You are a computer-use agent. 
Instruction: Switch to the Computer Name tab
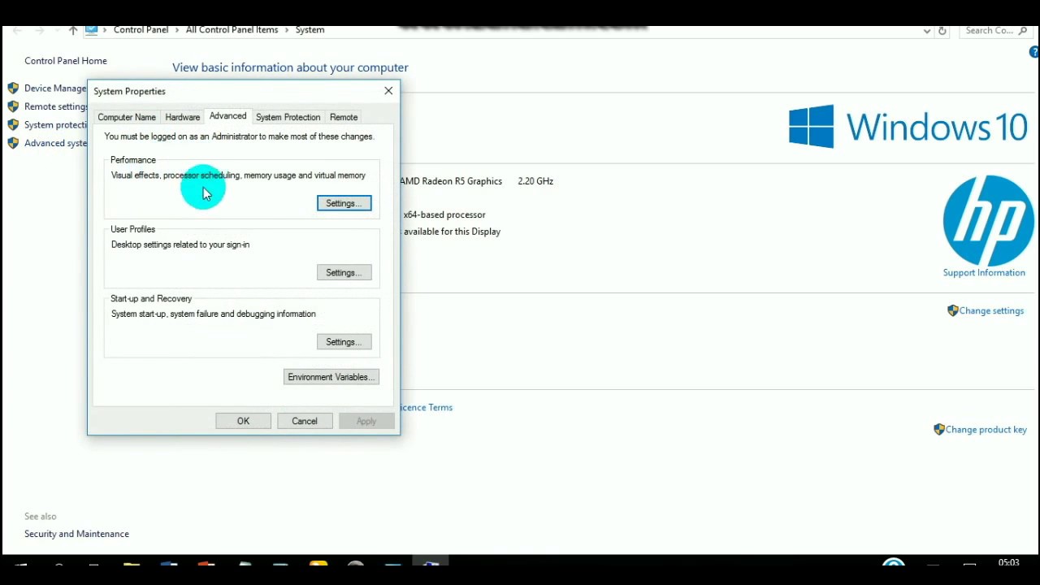[x=127, y=117]
